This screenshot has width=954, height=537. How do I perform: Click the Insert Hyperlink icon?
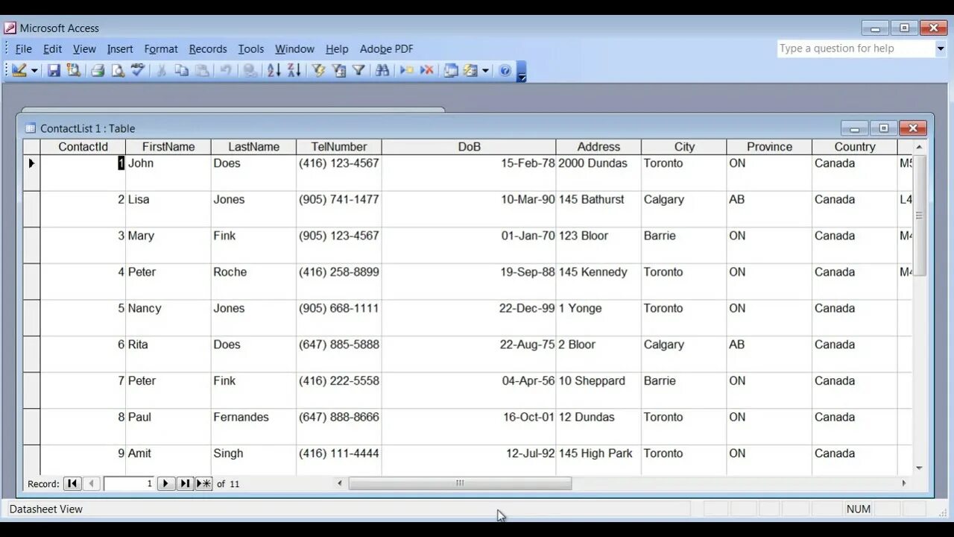(x=250, y=71)
